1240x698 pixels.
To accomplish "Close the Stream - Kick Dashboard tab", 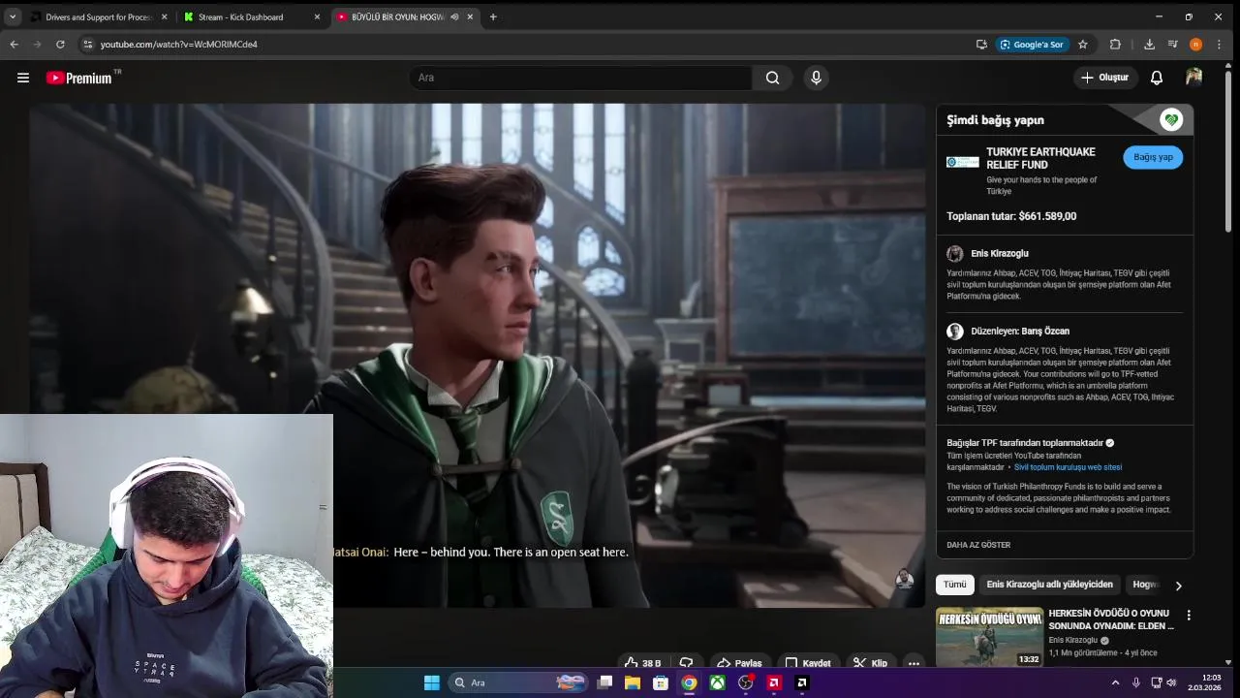I will 317,16.
